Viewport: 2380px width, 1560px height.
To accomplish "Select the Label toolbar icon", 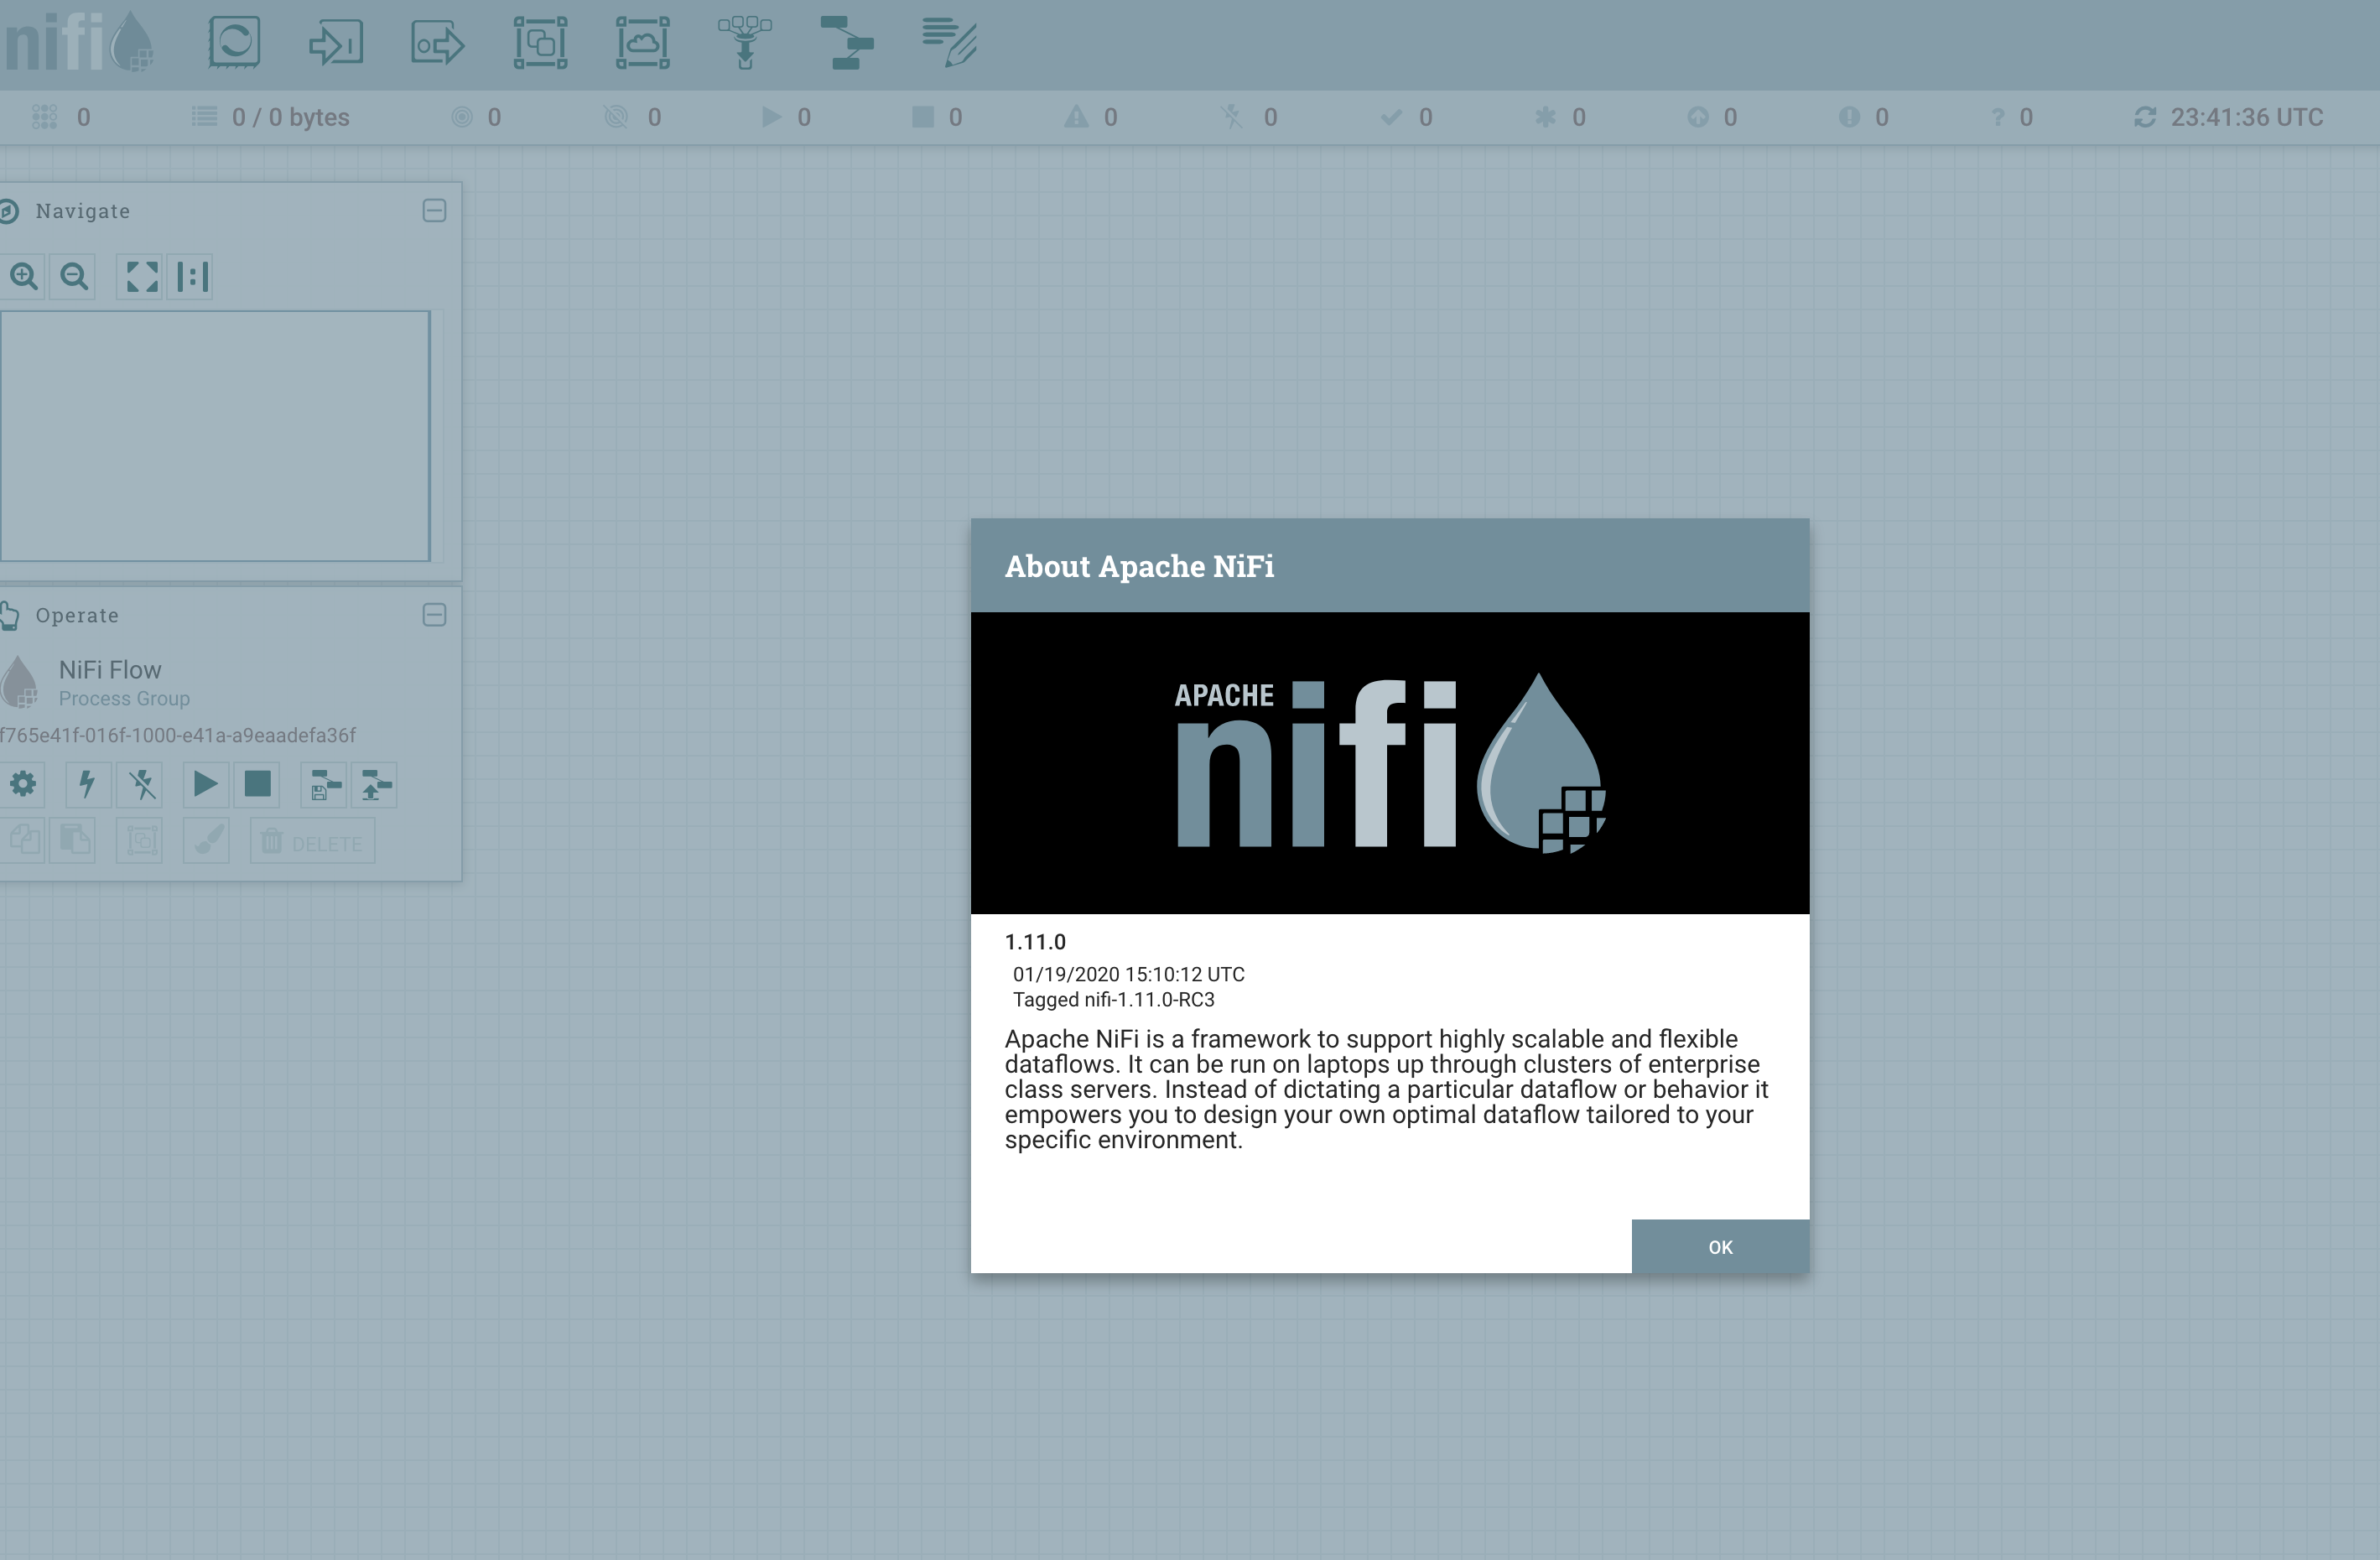I will (x=949, y=43).
